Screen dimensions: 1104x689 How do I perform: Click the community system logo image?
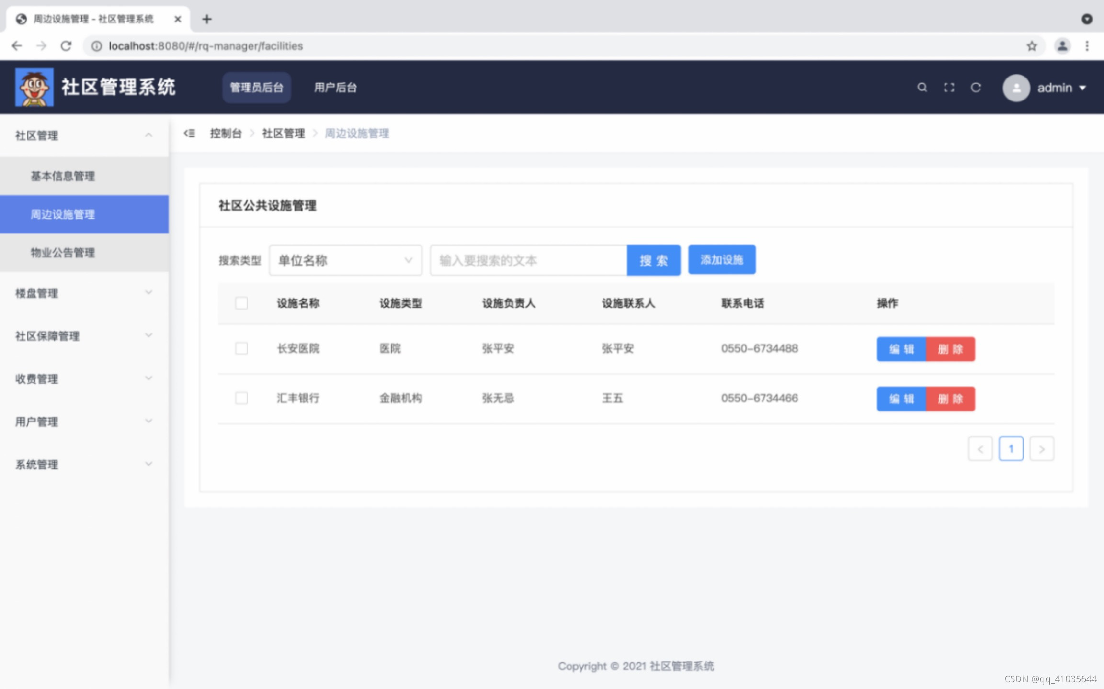34,87
